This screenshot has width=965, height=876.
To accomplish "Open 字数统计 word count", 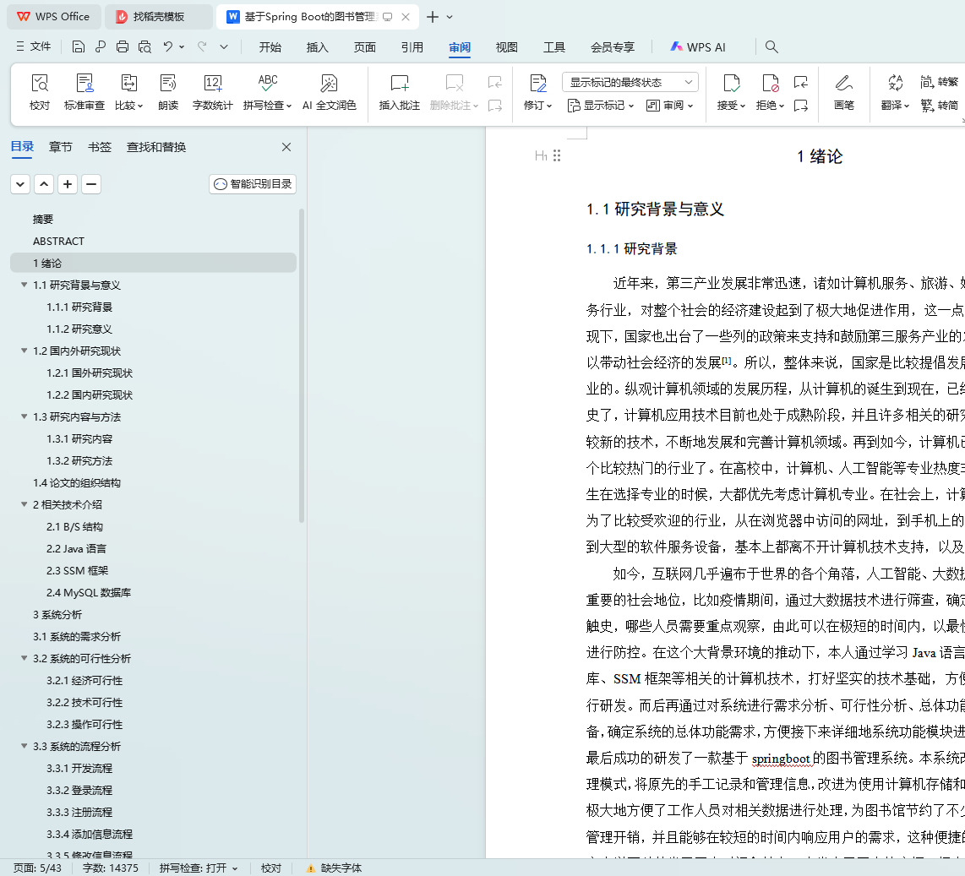I will tap(212, 92).
